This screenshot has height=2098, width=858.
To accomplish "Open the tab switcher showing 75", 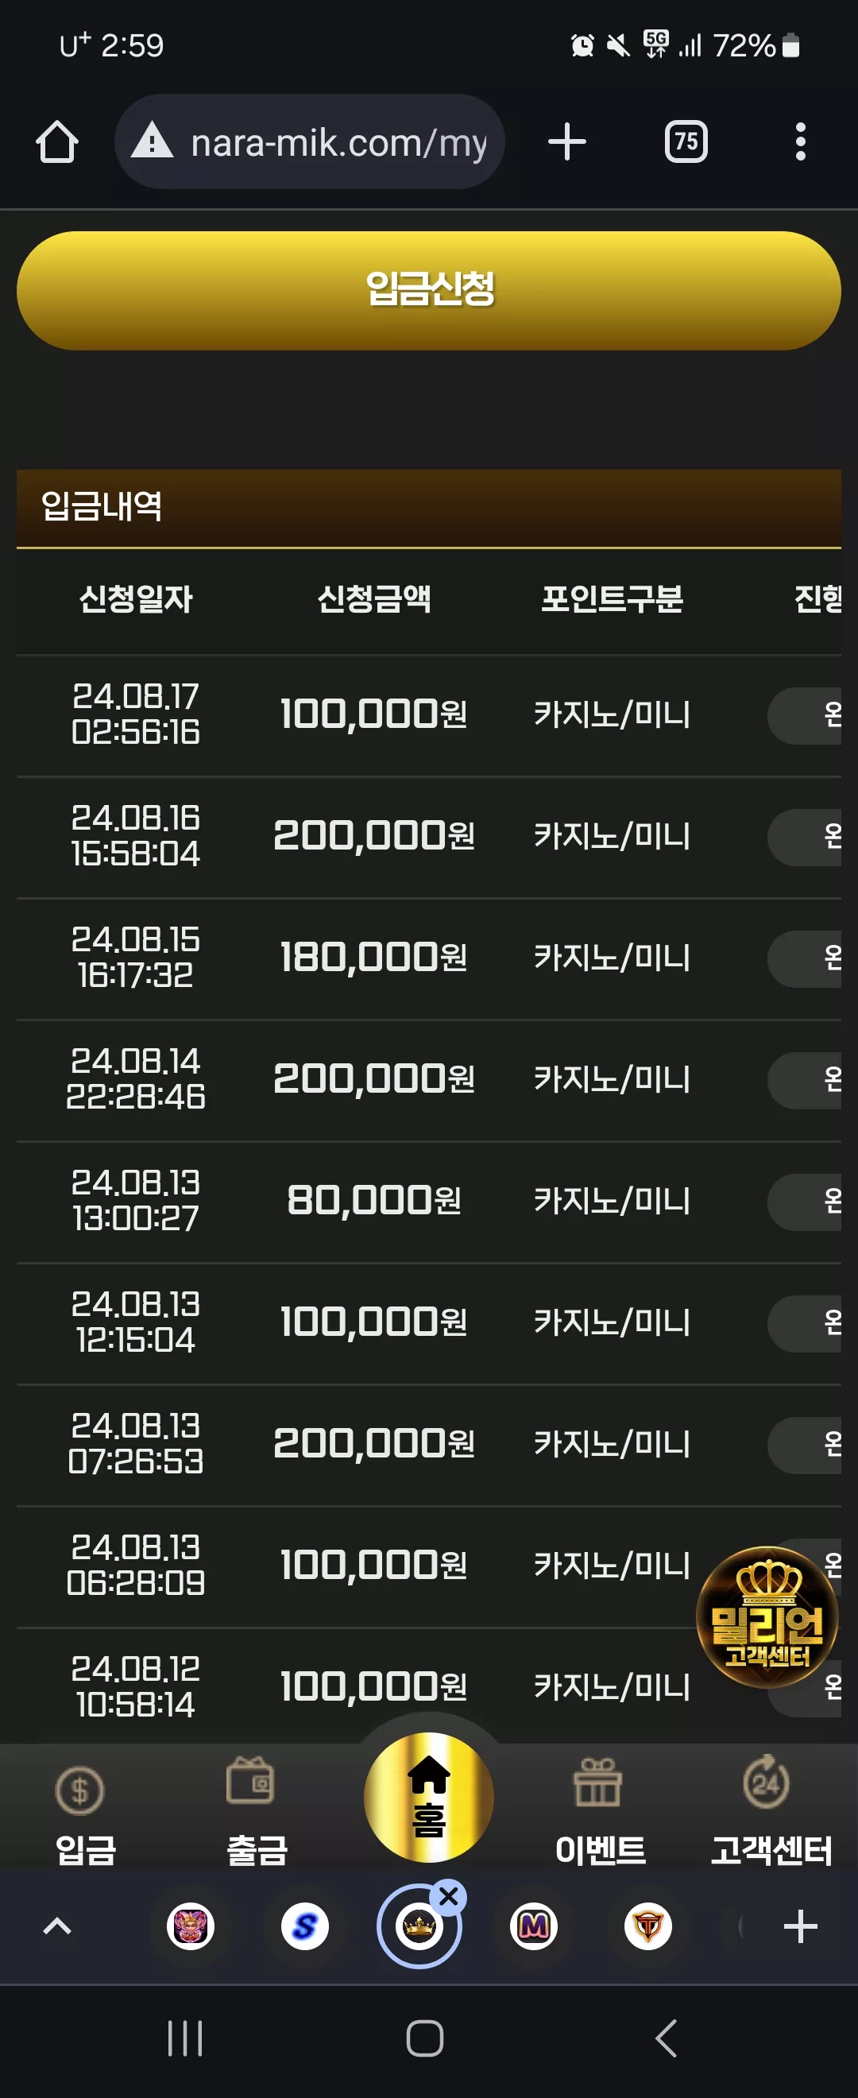I will point(686,141).
